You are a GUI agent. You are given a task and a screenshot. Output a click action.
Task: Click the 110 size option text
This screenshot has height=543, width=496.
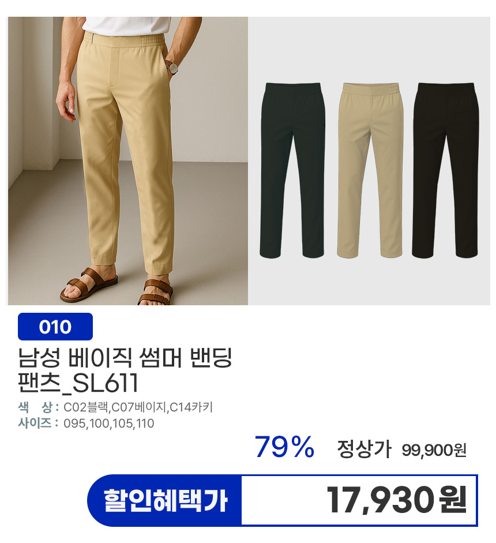click(145, 424)
